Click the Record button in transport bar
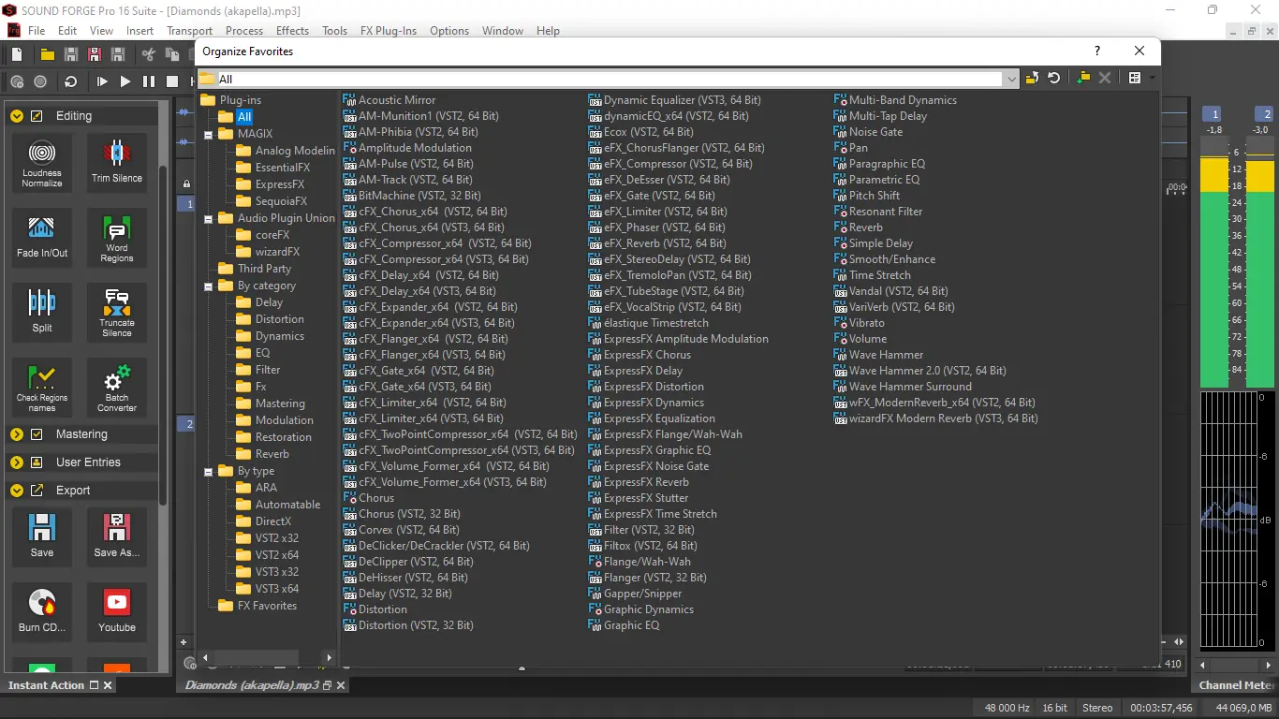Image resolution: width=1279 pixels, height=719 pixels. click(x=40, y=81)
